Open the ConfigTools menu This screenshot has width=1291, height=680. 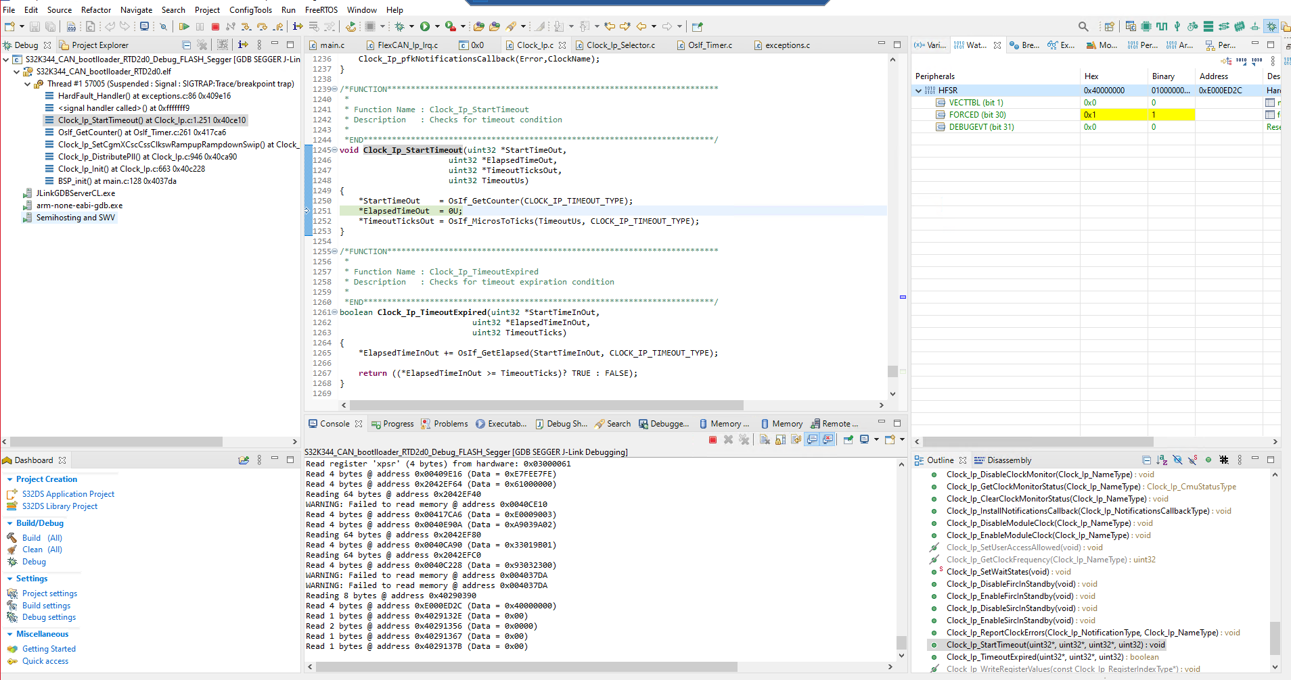coord(250,10)
